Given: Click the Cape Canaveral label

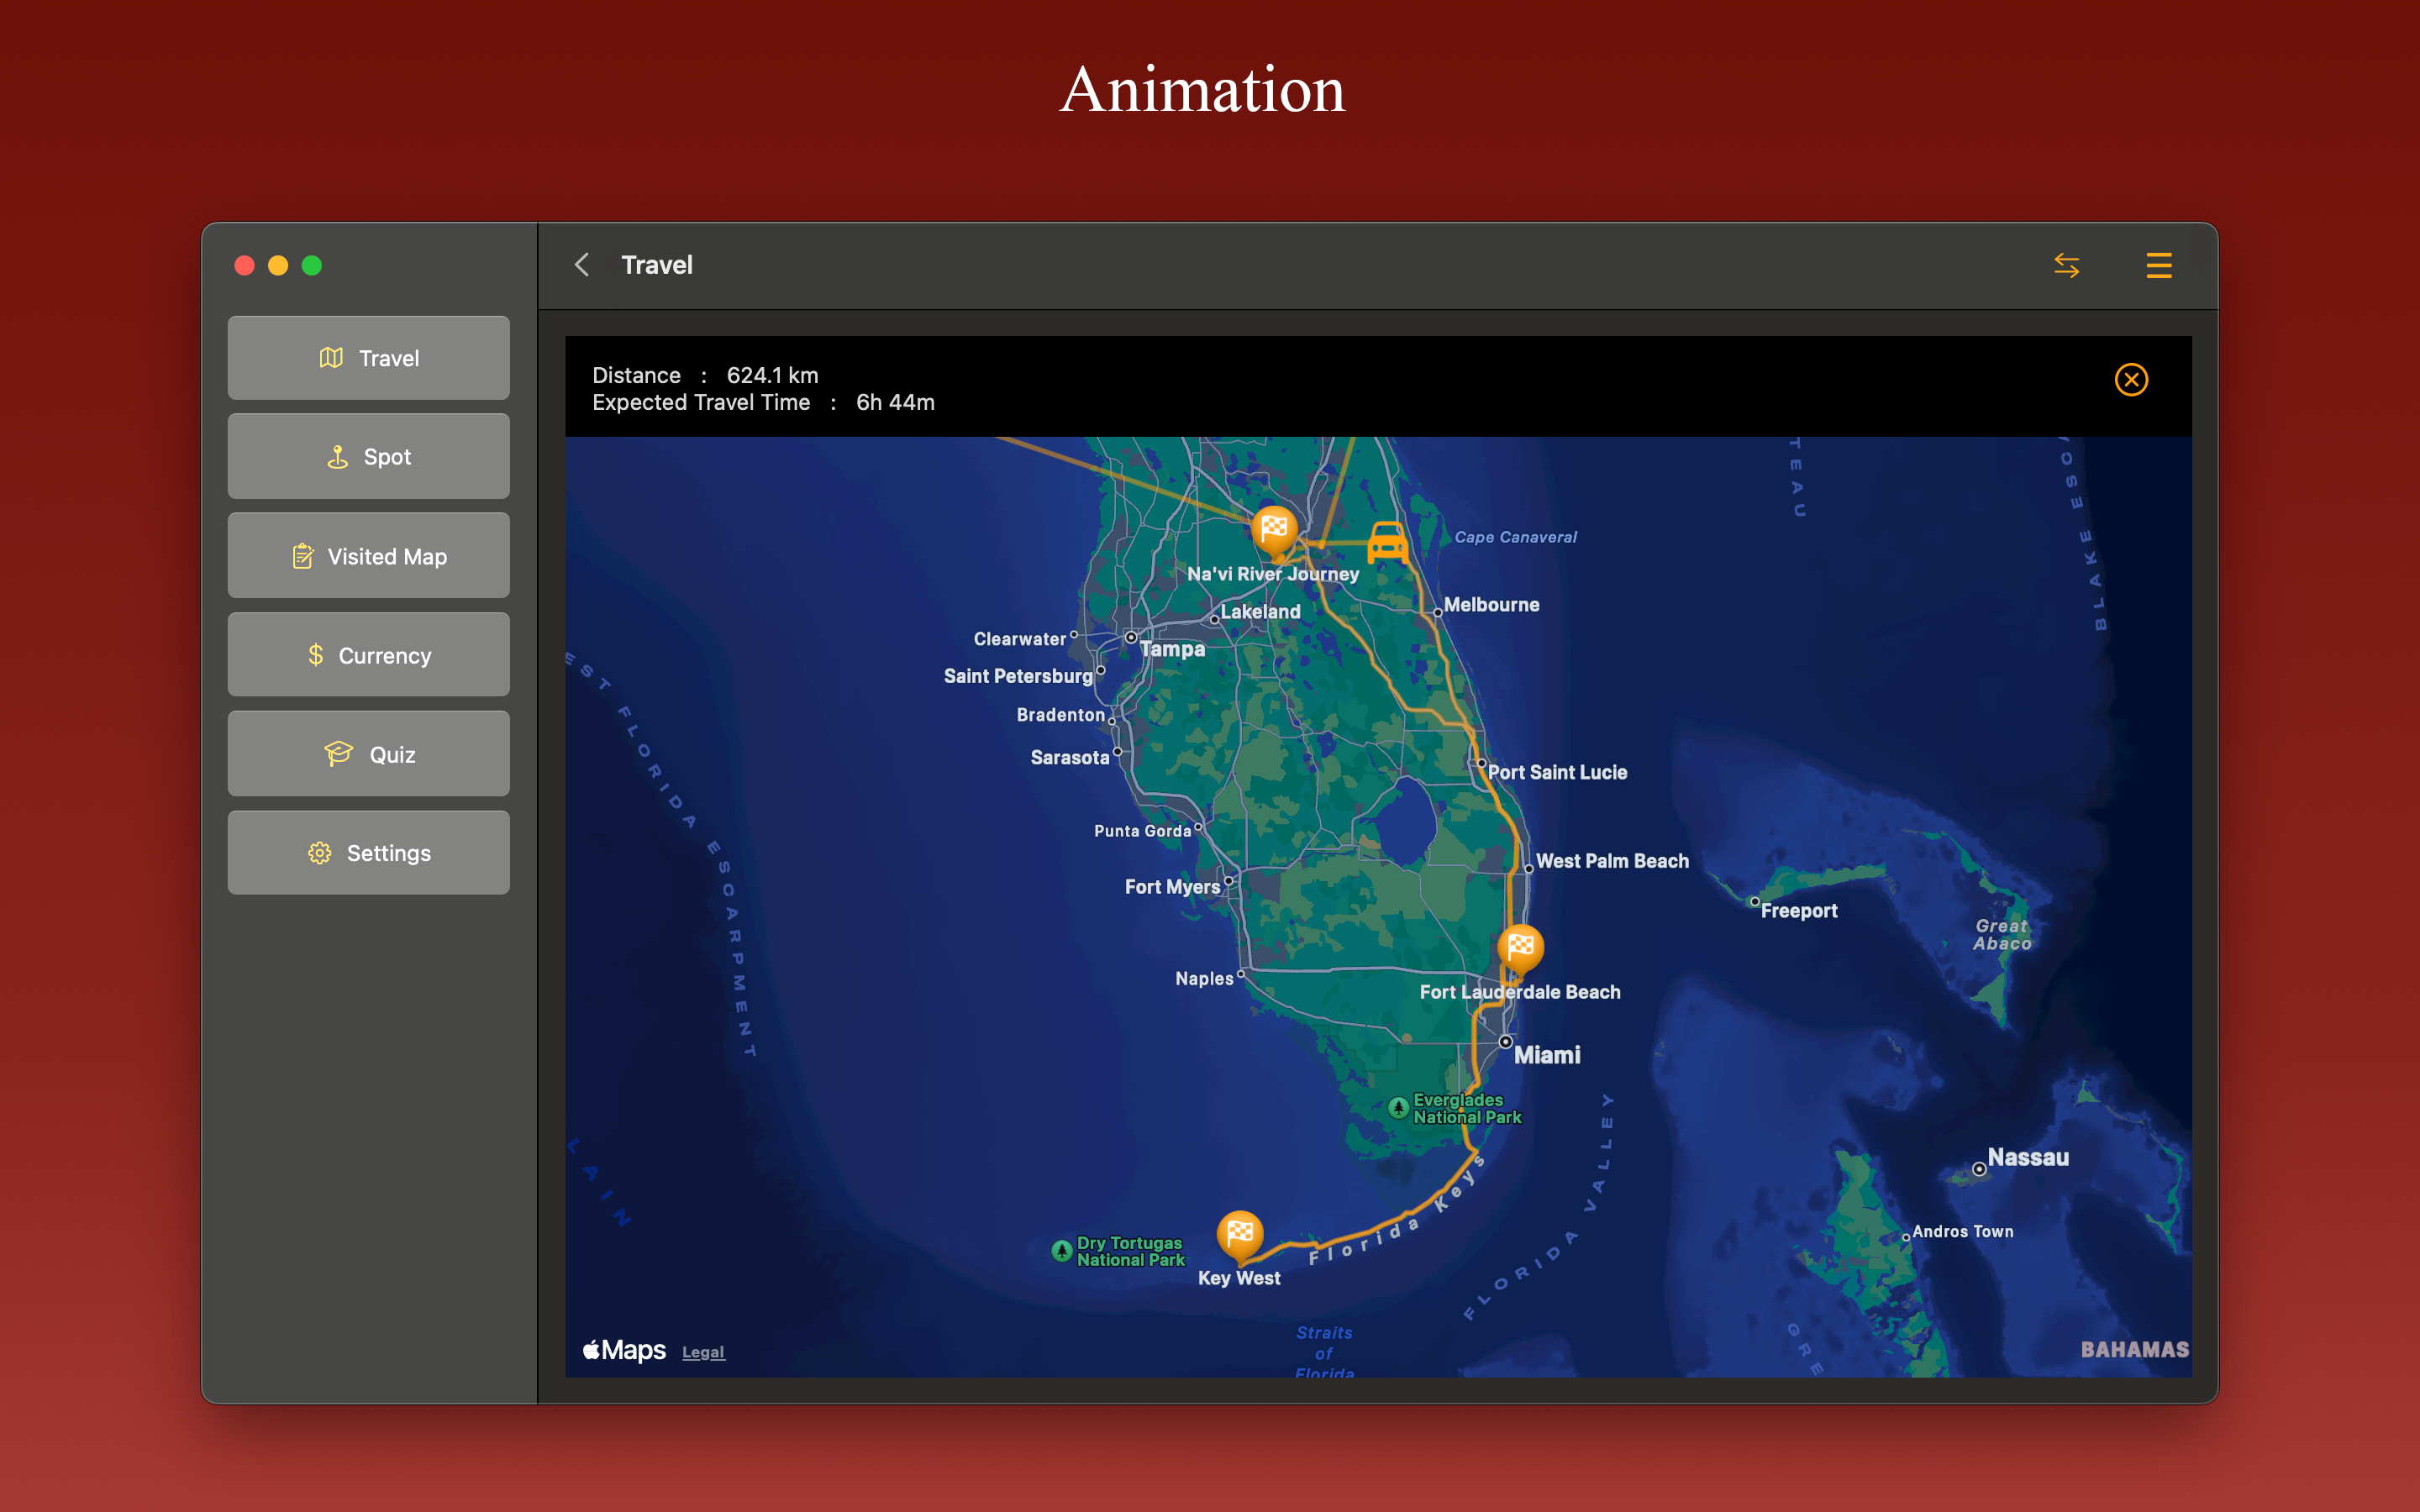Looking at the screenshot, I should (x=1515, y=537).
